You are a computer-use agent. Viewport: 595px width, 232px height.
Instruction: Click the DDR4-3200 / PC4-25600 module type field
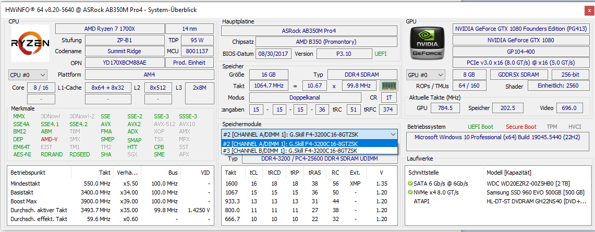click(319, 158)
